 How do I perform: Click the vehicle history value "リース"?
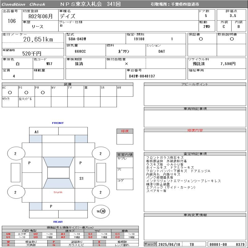(38, 27)
